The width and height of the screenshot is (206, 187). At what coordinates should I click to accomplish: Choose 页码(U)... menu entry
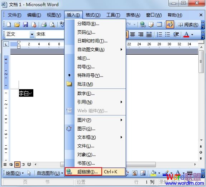(x=95, y=32)
